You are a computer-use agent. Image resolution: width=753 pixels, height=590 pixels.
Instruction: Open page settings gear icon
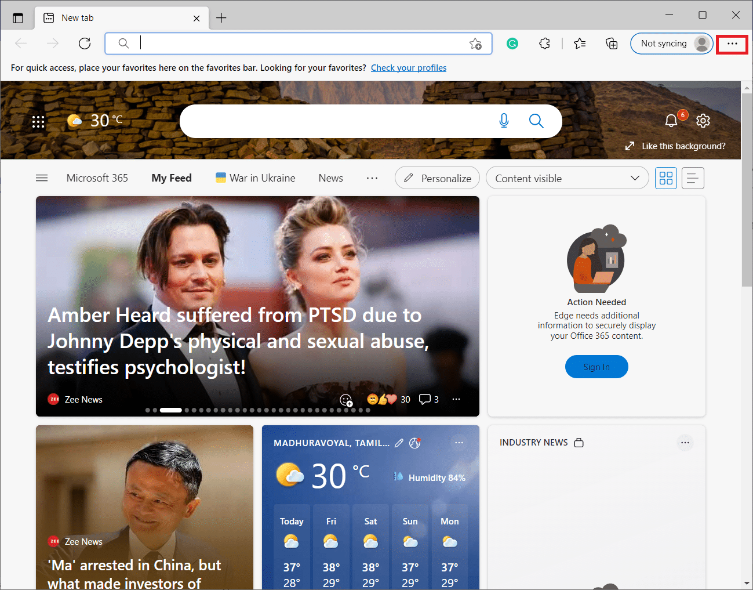(x=703, y=121)
